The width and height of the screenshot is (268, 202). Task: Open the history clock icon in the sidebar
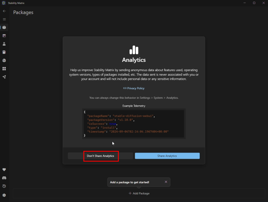4,186
